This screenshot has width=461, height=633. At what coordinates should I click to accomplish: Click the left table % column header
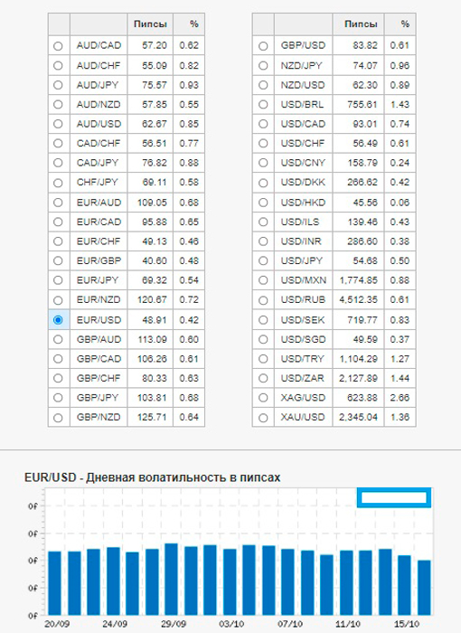(x=189, y=24)
